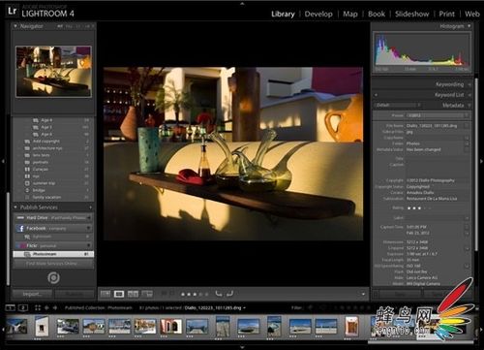Click the main loupe photo
The image size is (484, 350).
233,153
